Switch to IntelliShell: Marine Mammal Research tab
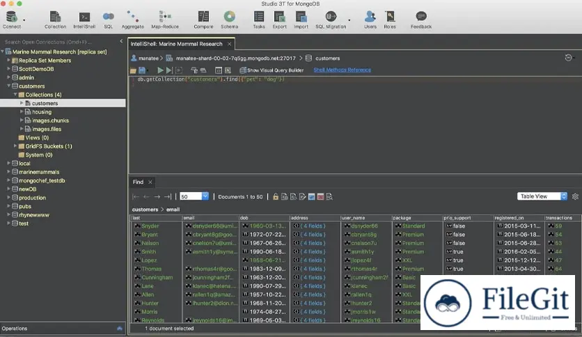Screen dimensions: 582x337 [176, 44]
